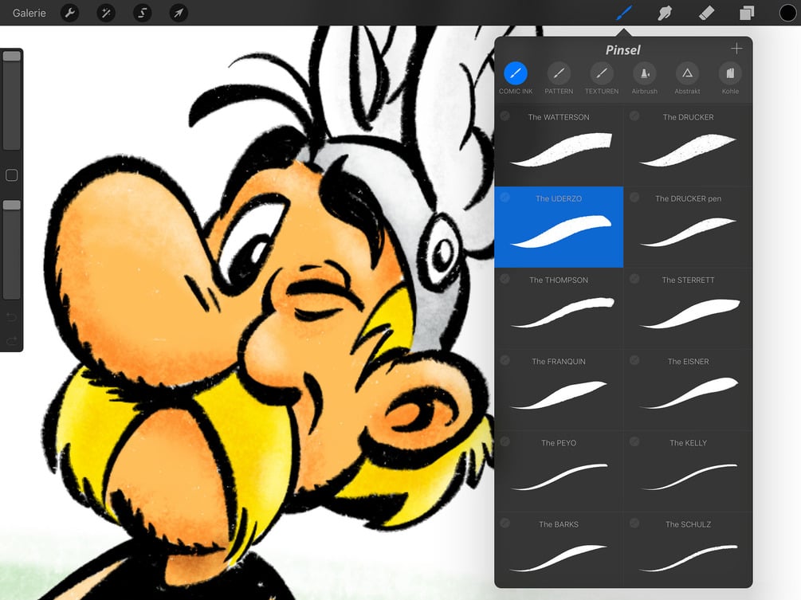Screen dimensions: 801x600
Task: Choose The PEYO brush
Action: [559, 472]
